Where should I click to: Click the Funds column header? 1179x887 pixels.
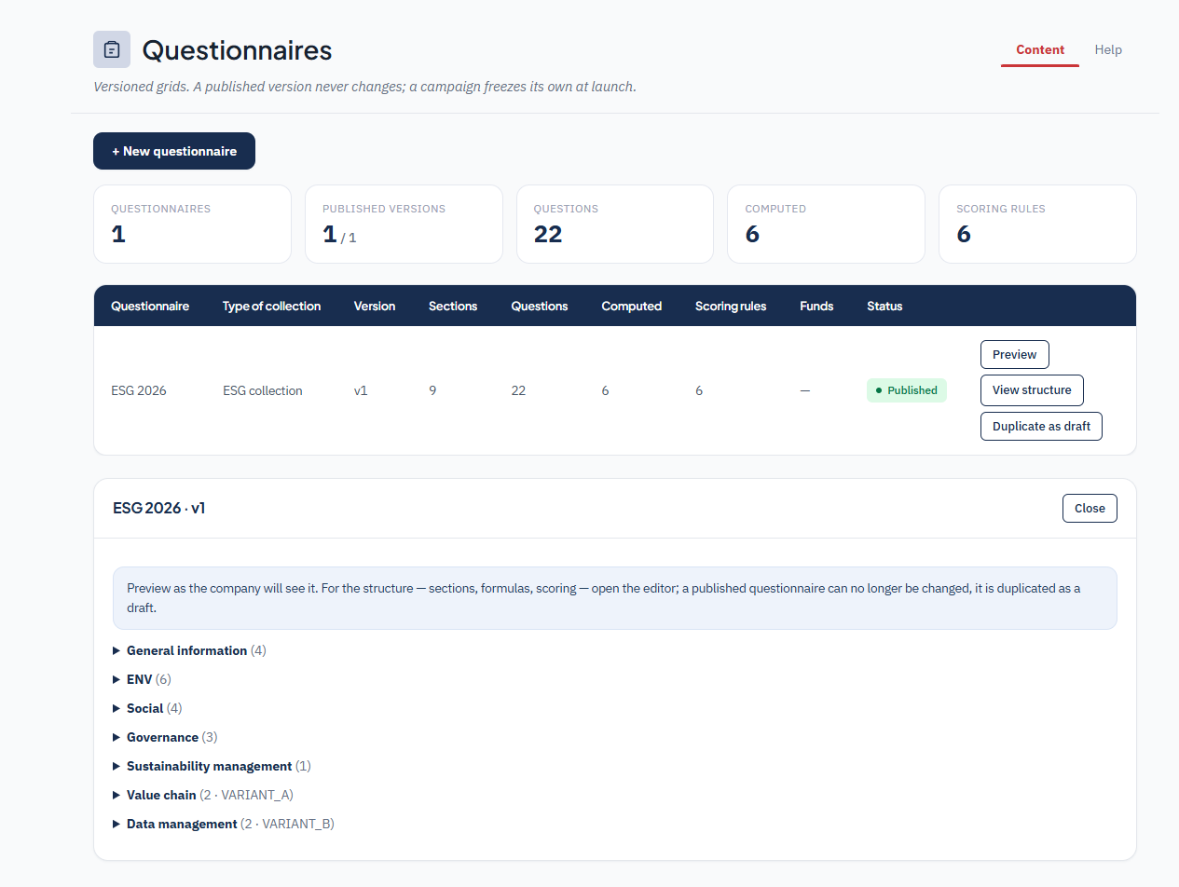coord(816,306)
